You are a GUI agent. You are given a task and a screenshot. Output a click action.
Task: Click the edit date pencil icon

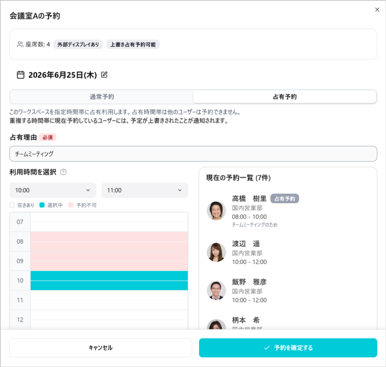point(104,74)
